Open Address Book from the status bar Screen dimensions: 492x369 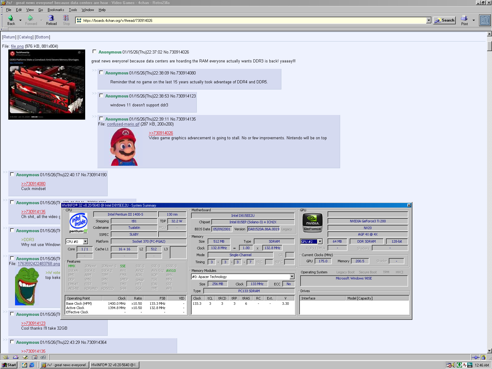[x=34, y=357]
